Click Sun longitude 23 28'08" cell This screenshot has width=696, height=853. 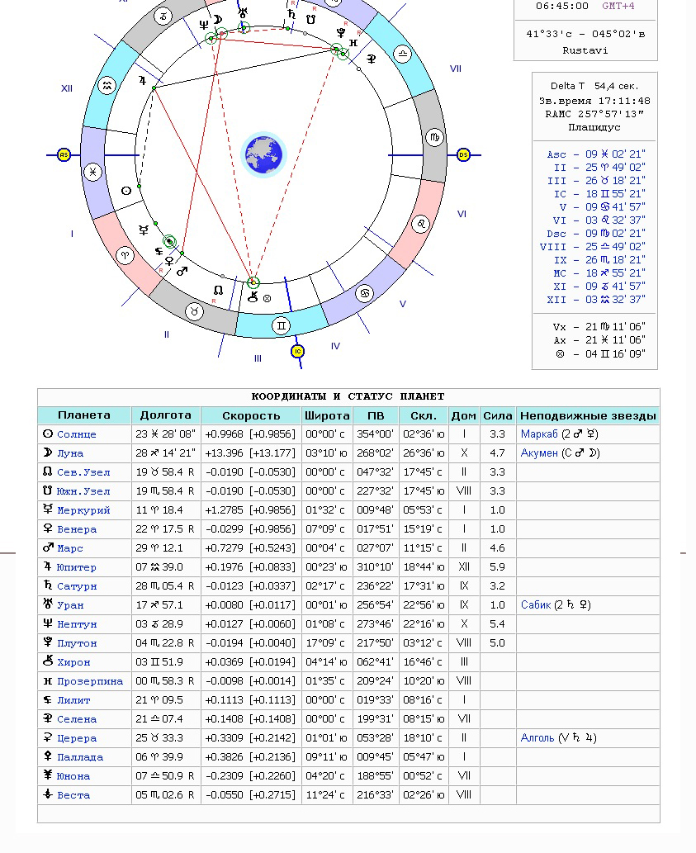click(x=165, y=434)
